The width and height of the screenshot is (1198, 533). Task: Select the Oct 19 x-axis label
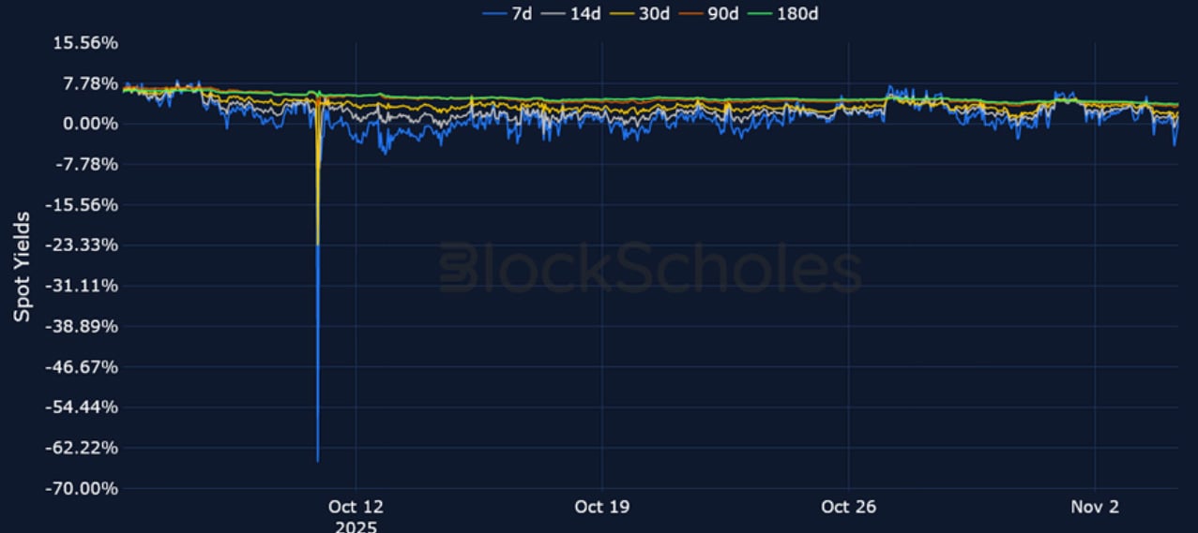click(602, 507)
